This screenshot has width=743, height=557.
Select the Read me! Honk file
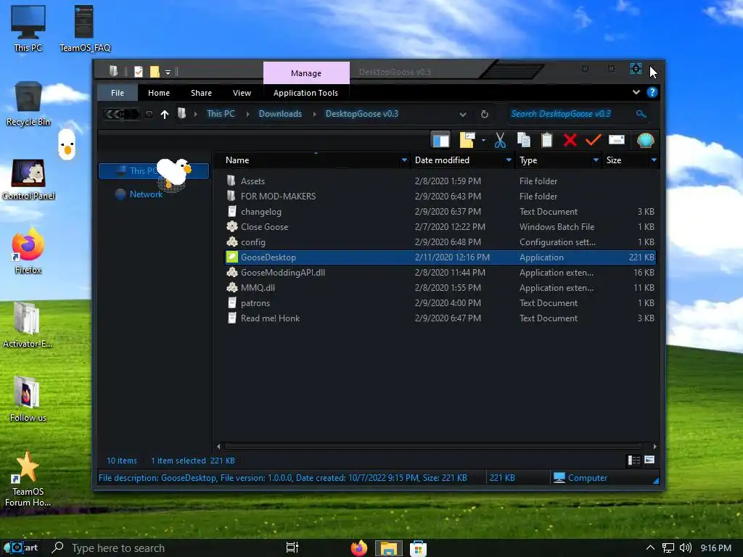[270, 318]
